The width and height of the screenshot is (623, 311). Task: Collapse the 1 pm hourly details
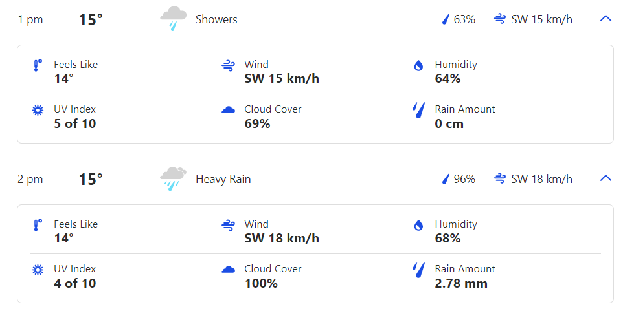606,19
